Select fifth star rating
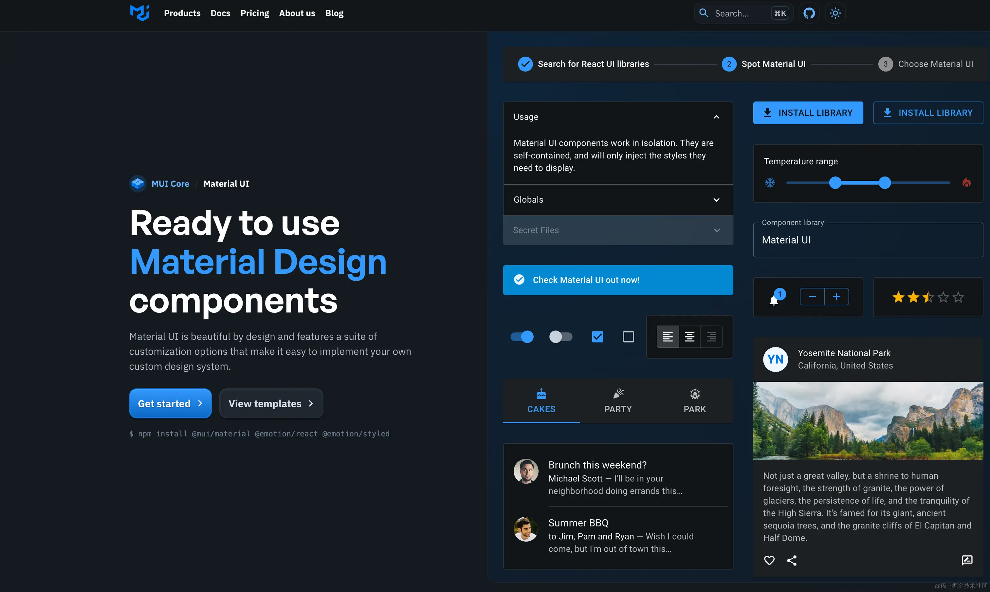The width and height of the screenshot is (990, 592). (x=958, y=297)
